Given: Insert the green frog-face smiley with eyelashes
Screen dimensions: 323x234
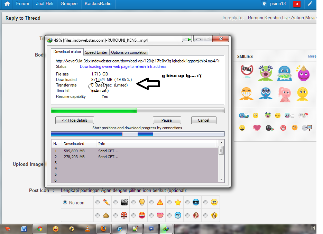Looking at the screenshot, I should coord(266,73).
